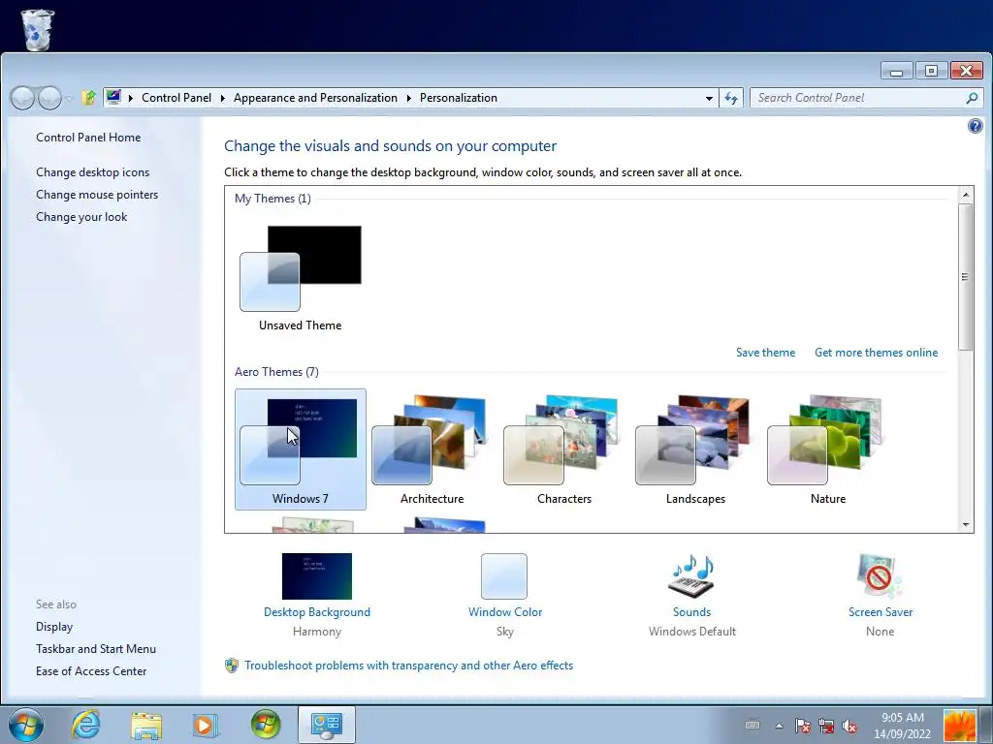This screenshot has height=744, width=993.
Task: Open Display under See also
Action: tap(54, 627)
